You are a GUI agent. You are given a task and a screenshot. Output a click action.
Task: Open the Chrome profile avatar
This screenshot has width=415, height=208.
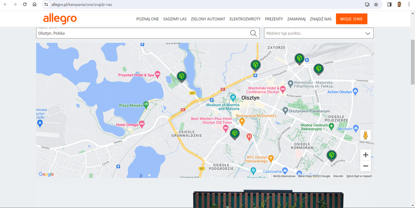coord(399,5)
